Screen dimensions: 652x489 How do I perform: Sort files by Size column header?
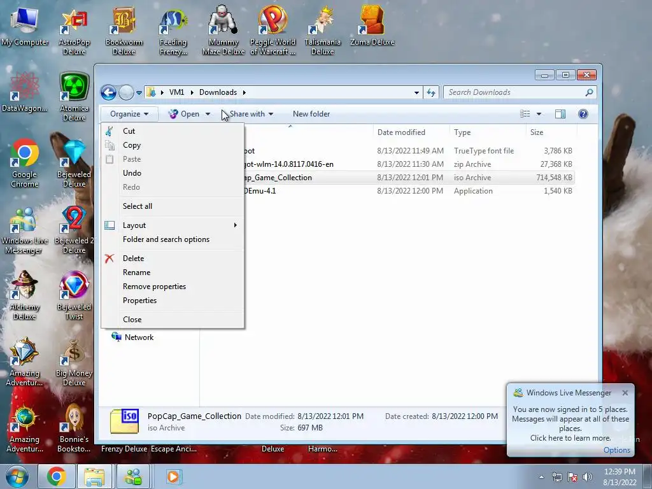point(551,132)
